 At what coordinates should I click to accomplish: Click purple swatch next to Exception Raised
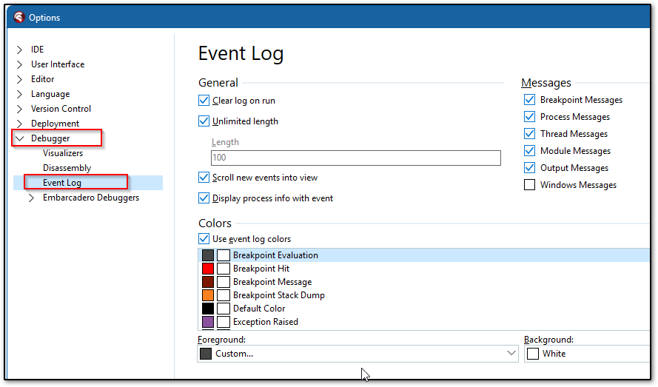coord(208,322)
